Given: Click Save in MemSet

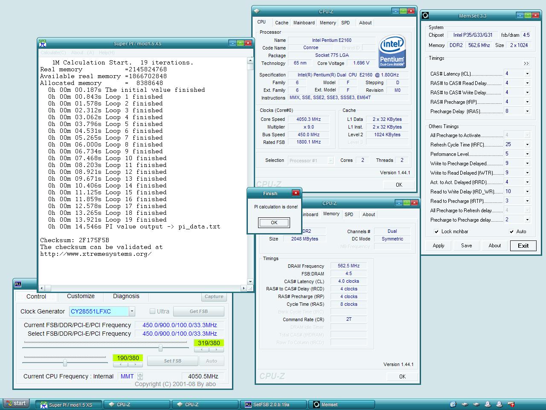Looking at the screenshot, I should (467, 246).
